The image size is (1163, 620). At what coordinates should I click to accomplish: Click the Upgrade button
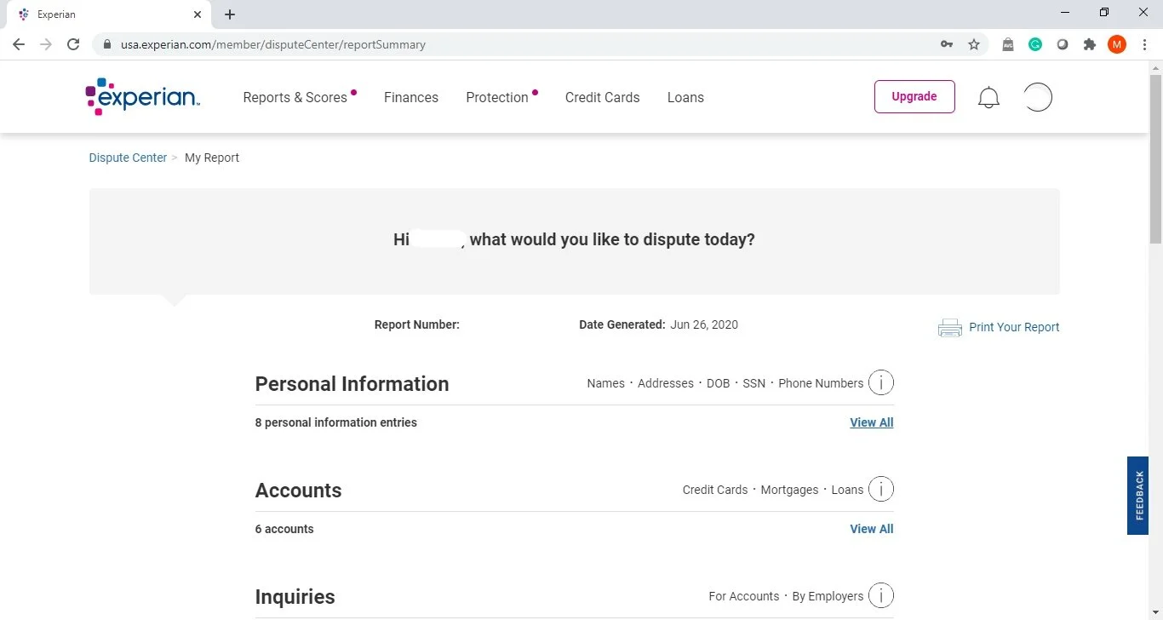(x=914, y=96)
